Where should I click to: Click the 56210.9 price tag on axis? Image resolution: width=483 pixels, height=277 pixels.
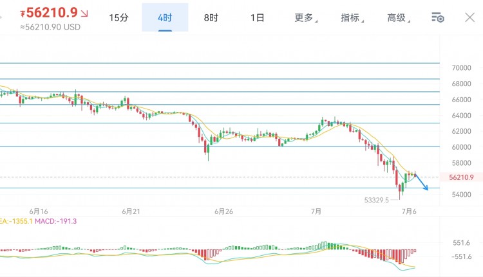coord(461,177)
